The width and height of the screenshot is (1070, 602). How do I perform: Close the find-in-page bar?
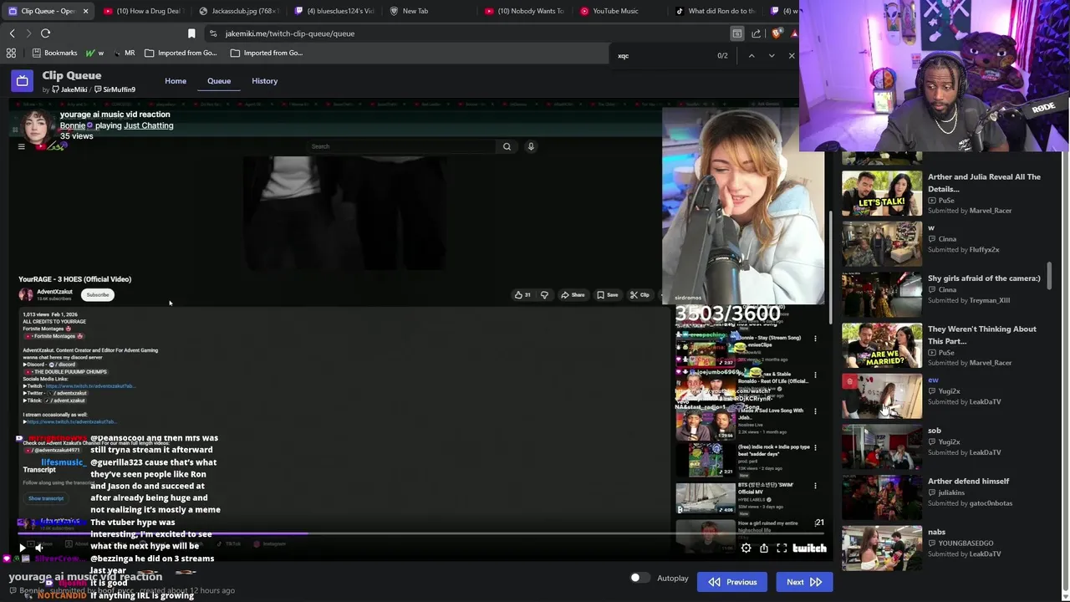[792, 56]
